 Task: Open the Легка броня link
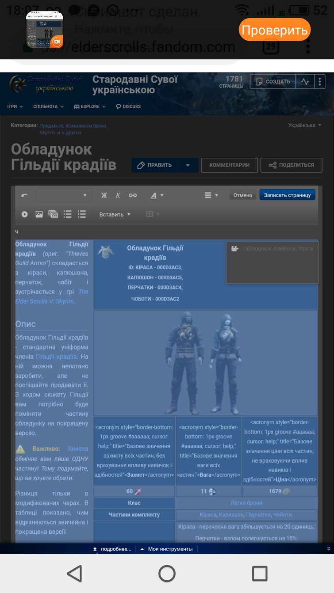click(x=246, y=503)
